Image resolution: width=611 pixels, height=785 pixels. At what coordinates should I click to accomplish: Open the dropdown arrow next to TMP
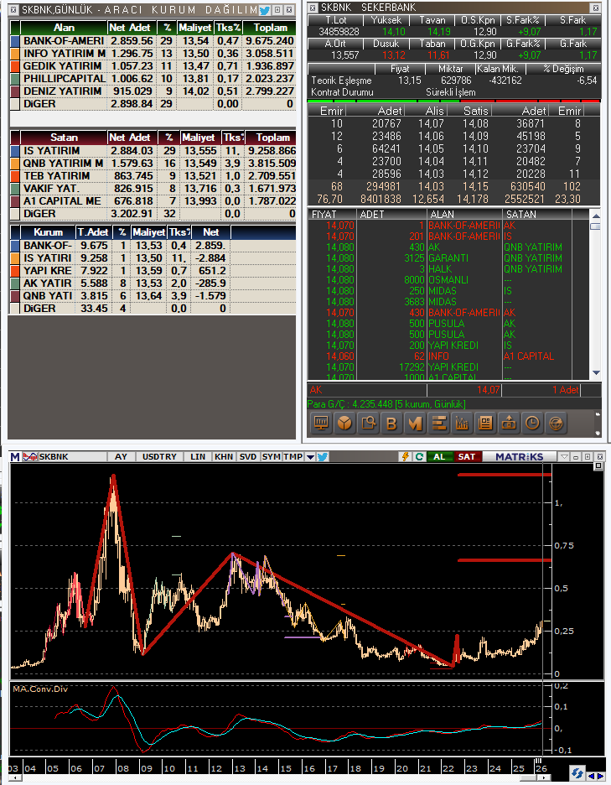310,456
